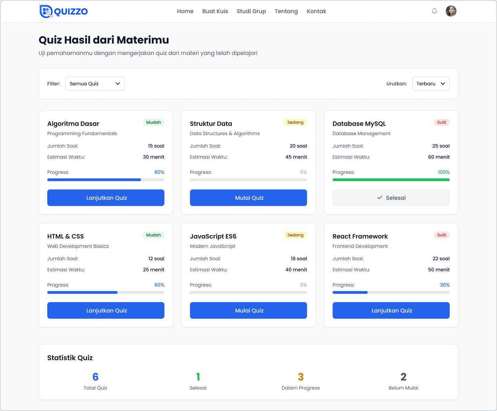This screenshot has width=497, height=411.
Task: Click the 80% progress value
Action: 159,172
